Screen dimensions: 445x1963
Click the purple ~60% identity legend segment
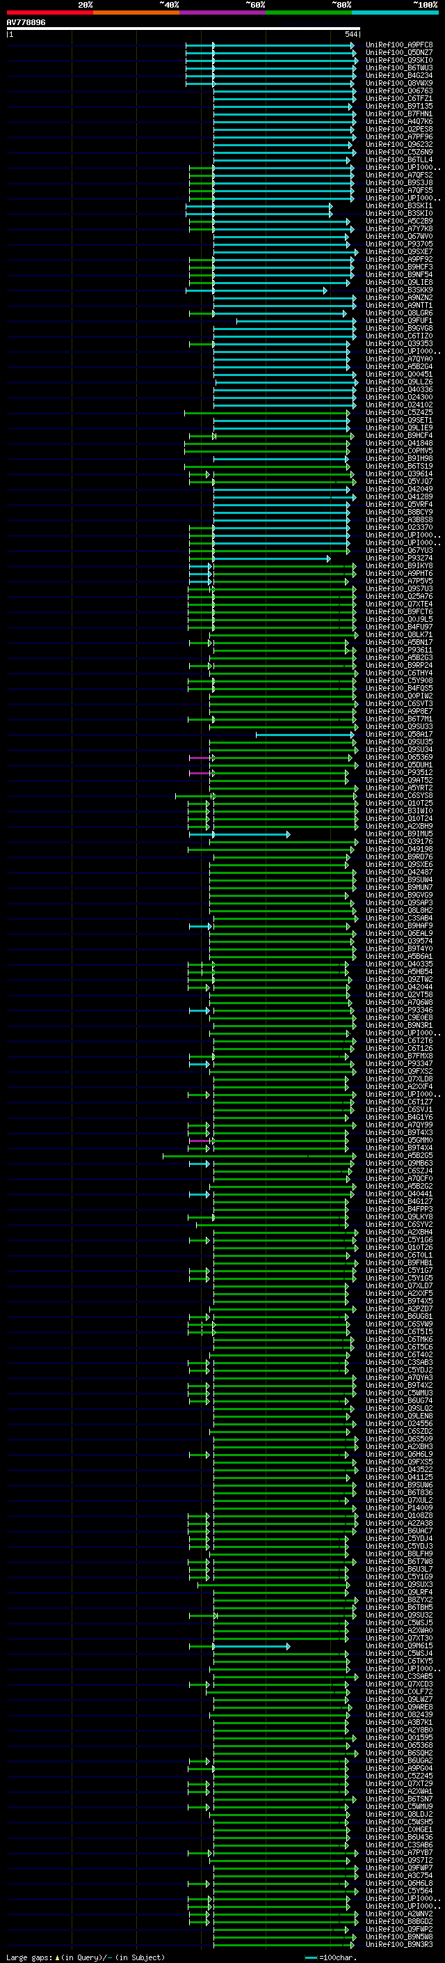point(222,13)
